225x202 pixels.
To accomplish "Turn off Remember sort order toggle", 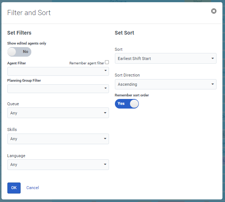I will coord(127,104).
